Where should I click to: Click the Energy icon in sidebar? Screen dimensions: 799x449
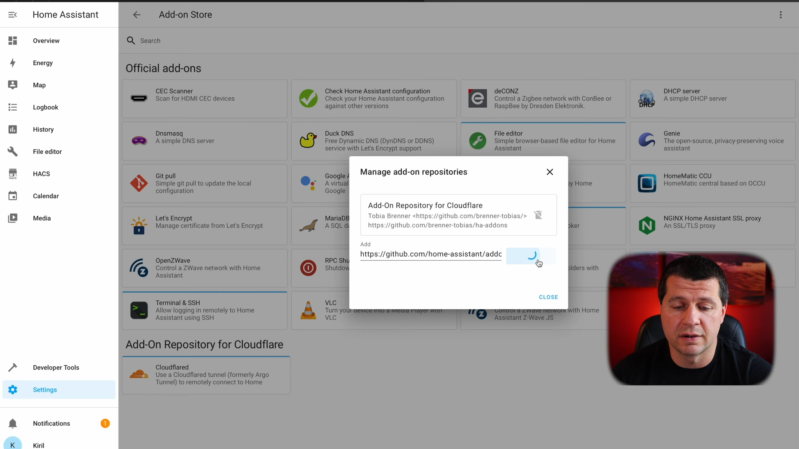click(x=12, y=62)
